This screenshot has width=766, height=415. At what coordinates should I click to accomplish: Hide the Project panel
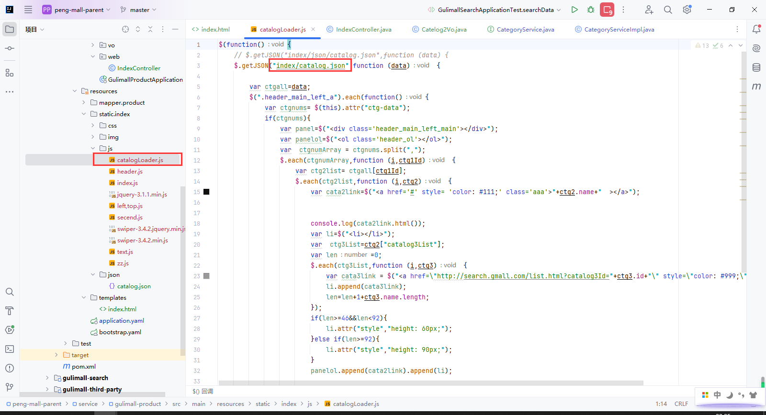pyautogui.click(x=175, y=29)
